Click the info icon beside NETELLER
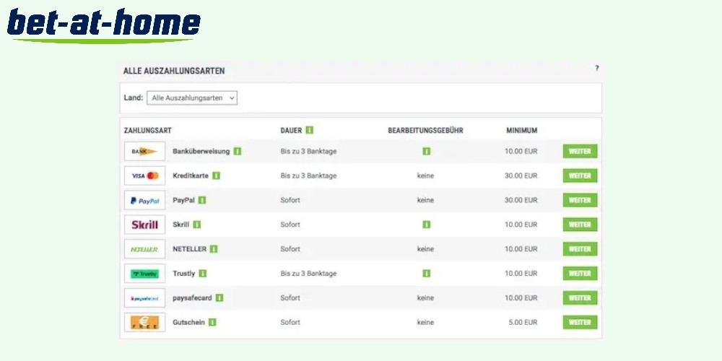The width and height of the screenshot is (722, 361). pyautogui.click(x=213, y=248)
